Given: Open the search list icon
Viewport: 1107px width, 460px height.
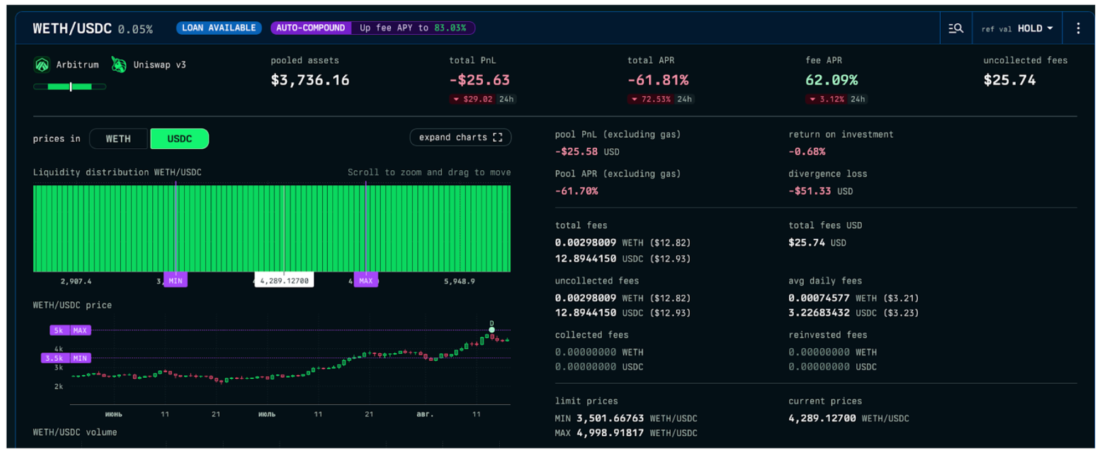Looking at the screenshot, I should tap(956, 28).
